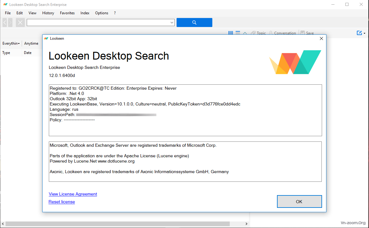Click the horizontal scrollbar thumb
Image resolution: width=369 pixels, height=228 pixels.
pyautogui.click(x=118, y=224)
